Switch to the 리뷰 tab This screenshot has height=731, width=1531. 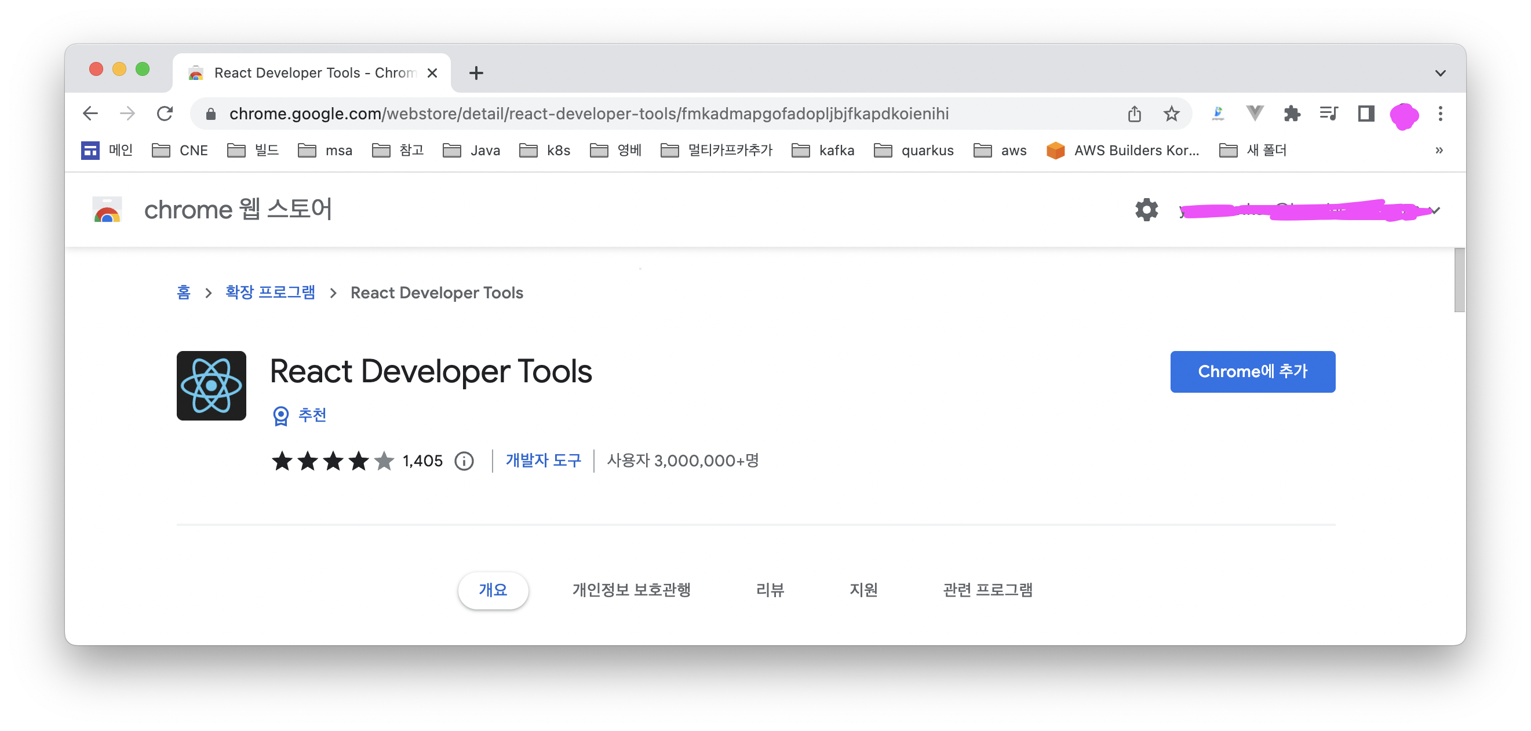coord(770,590)
